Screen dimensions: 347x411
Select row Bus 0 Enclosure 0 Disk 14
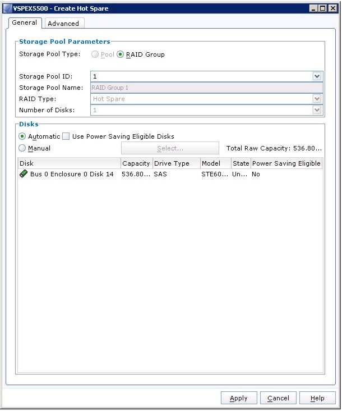point(170,174)
